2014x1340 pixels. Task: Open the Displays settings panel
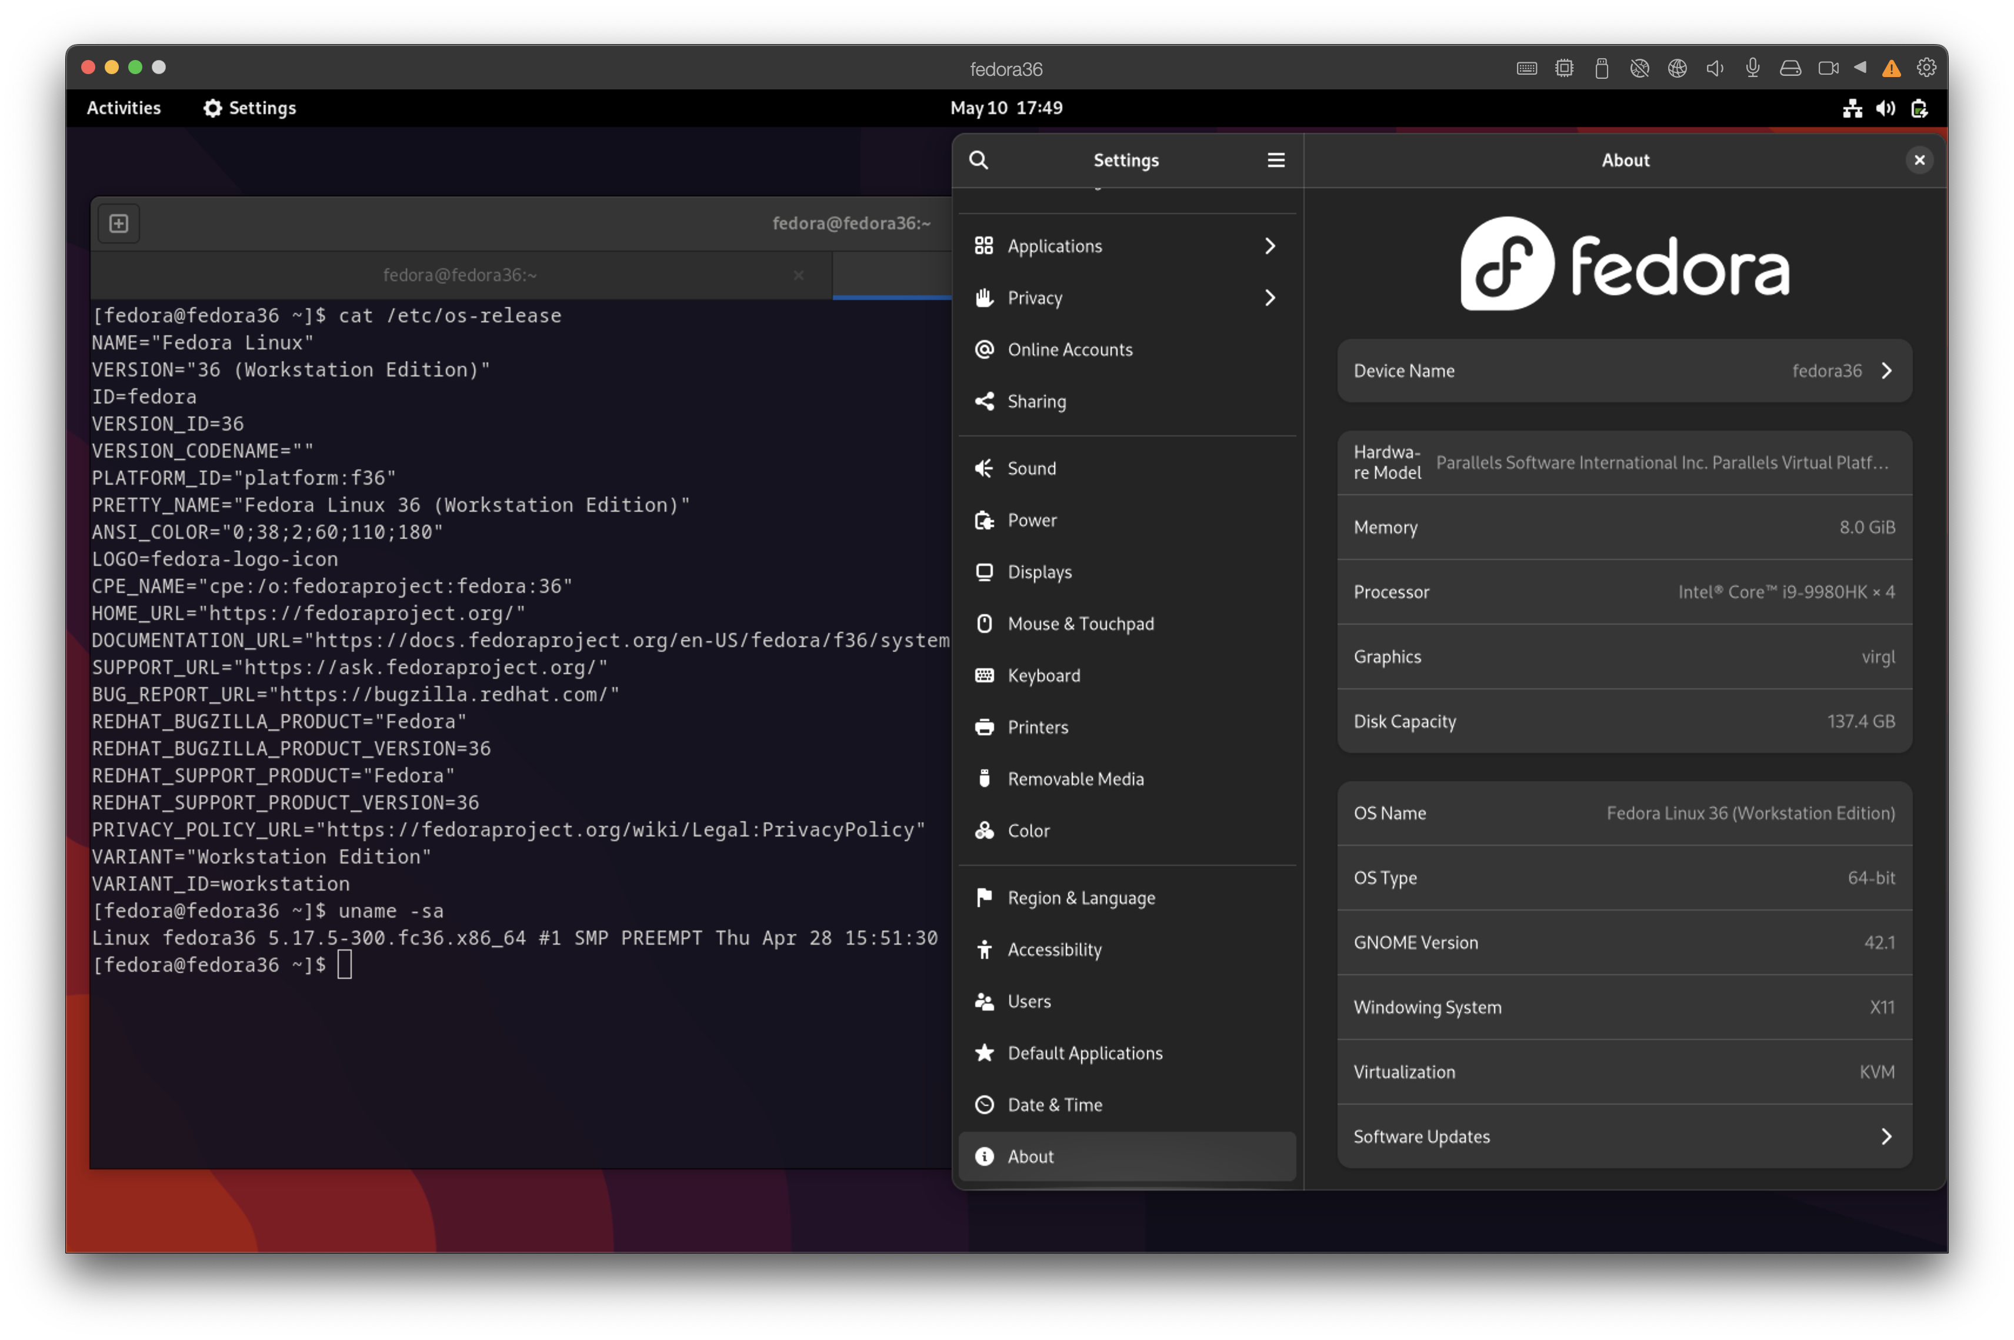pos(1126,572)
